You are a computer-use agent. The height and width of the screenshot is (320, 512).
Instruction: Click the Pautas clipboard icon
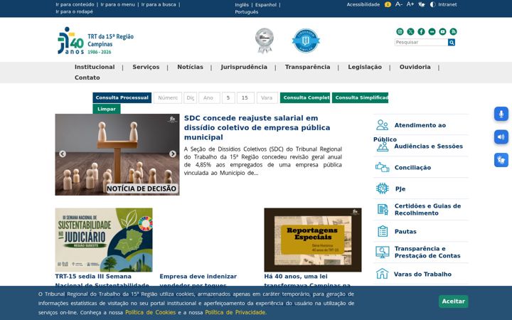coord(383,231)
